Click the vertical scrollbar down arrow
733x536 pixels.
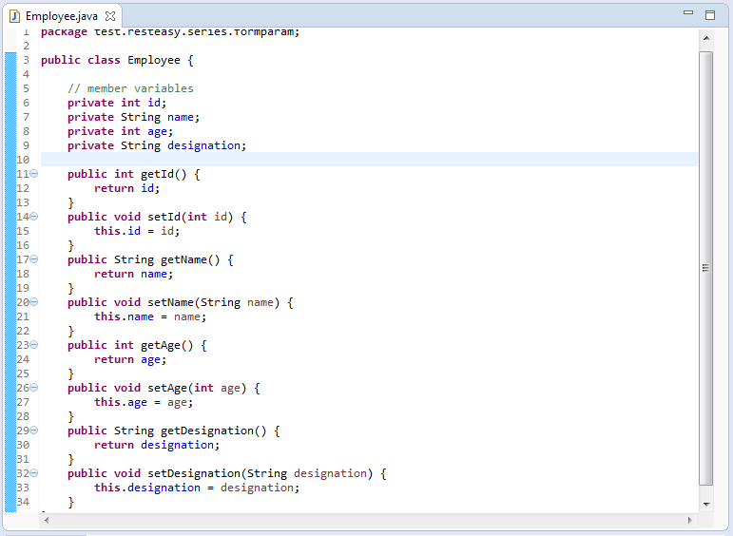[x=706, y=505]
